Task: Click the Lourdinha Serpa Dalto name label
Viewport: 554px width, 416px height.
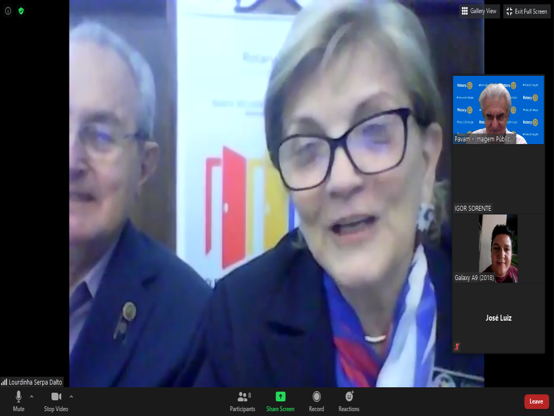Action: pyautogui.click(x=35, y=382)
